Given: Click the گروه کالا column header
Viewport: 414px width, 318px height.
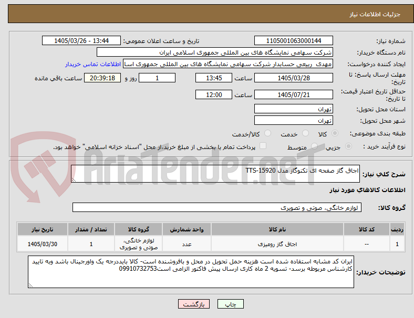Looking at the screenshot, I should tap(139, 229).
